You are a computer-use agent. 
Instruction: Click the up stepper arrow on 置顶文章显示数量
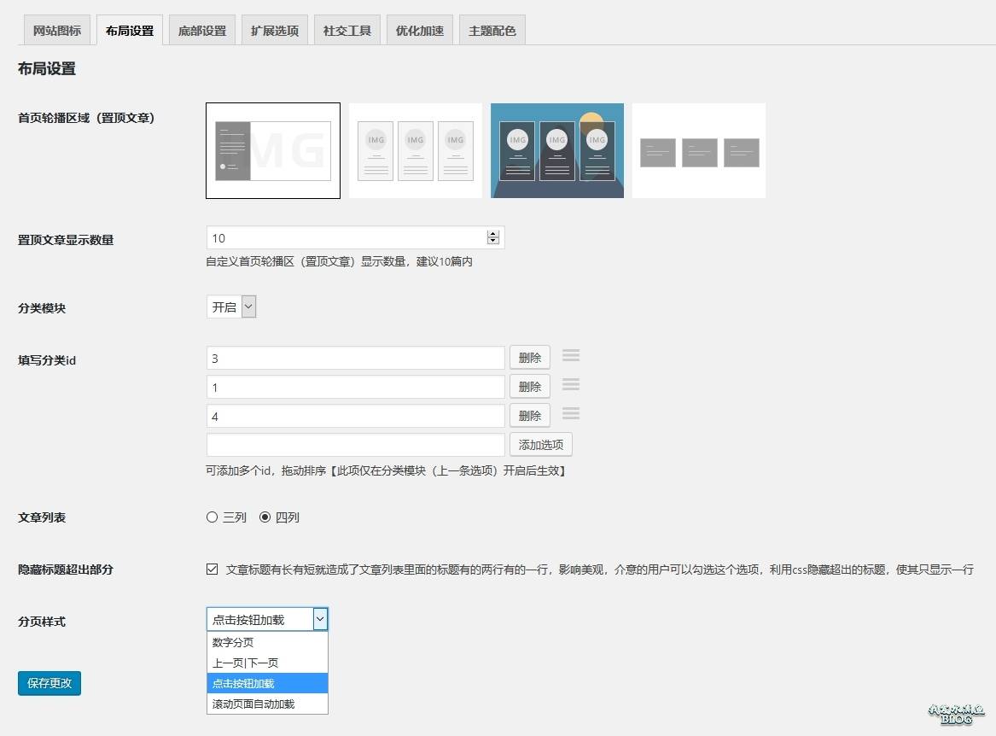click(x=493, y=234)
